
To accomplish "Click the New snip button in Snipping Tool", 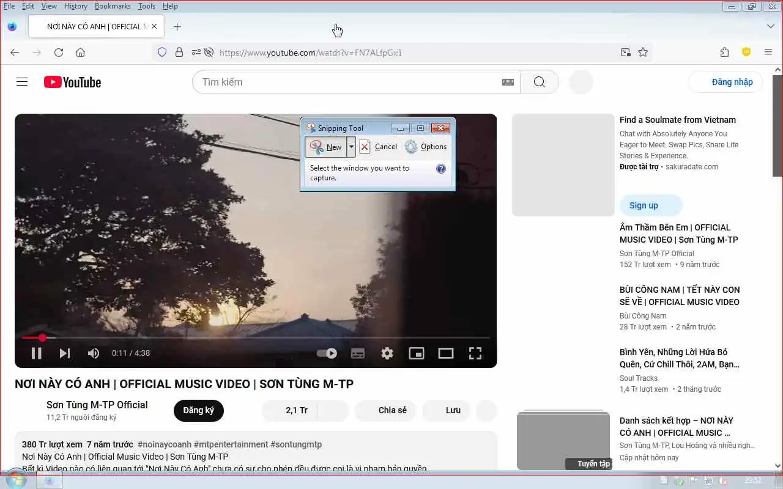I will pyautogui.click(x=325, y=147).
